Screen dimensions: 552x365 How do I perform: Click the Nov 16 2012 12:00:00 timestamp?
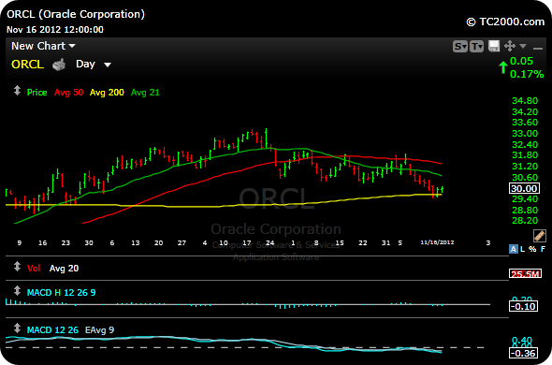pyautogui.click(x=55, y=30)
